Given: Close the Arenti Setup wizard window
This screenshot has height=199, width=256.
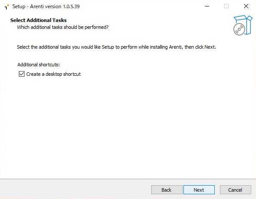Looking at the screenshot, I should tap(246, 6).
